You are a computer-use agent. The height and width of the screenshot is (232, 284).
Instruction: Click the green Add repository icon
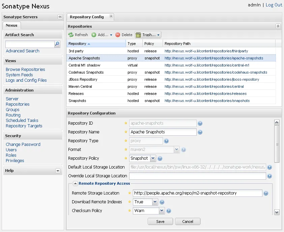pos(94,35)
